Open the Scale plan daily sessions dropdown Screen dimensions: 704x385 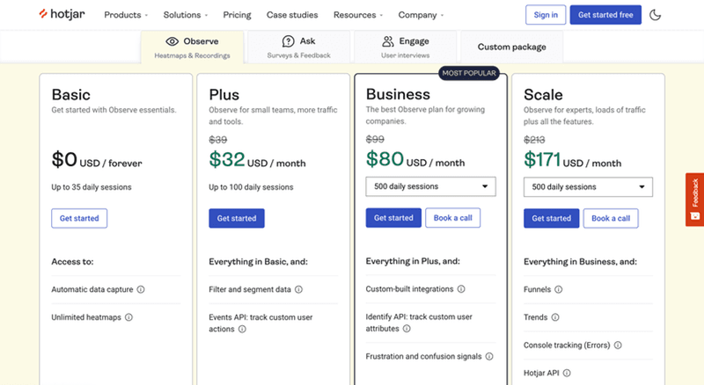pyautogui.click(x=588, y=186)
